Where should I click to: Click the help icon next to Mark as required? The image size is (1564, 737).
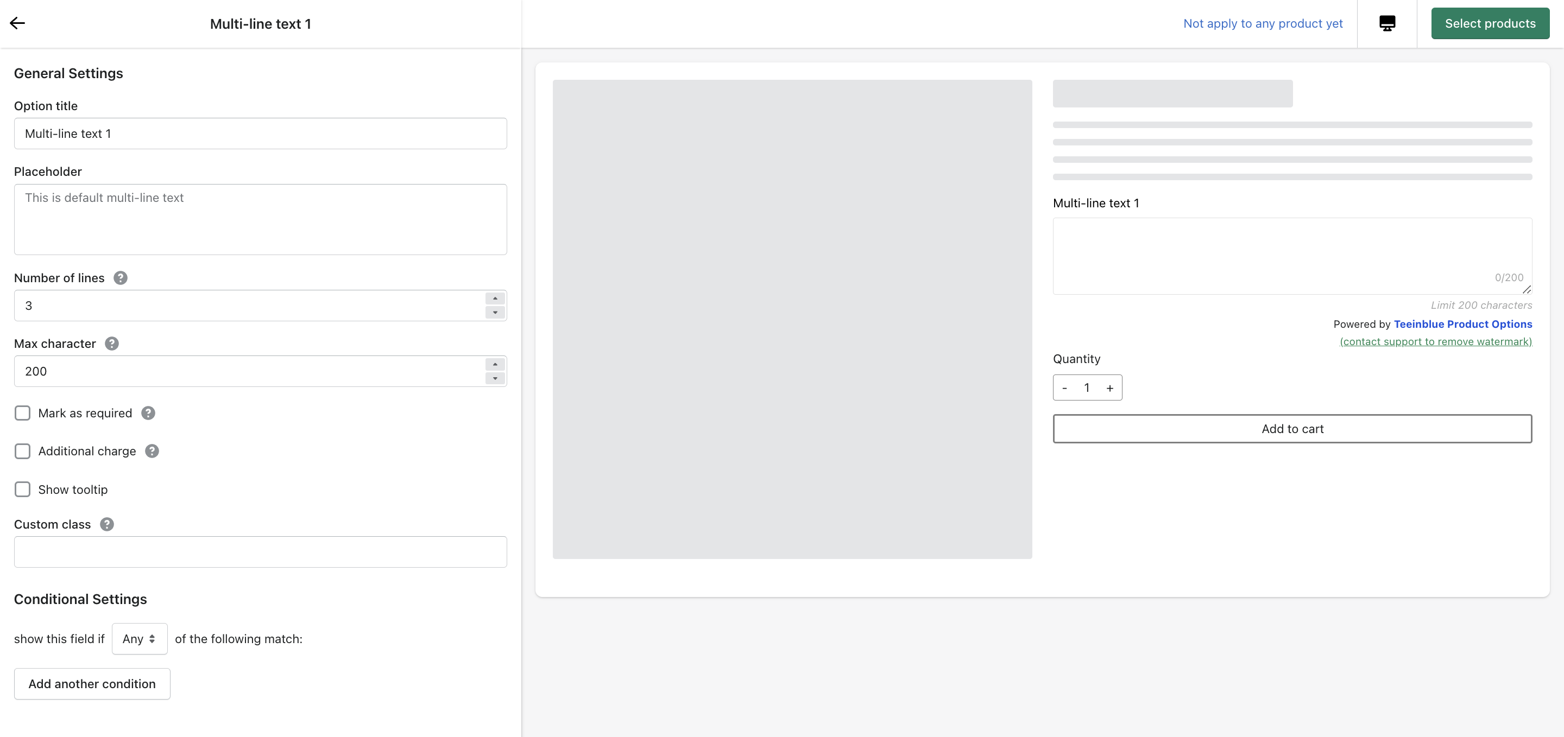pyautogui.click(x=148, y=412)
